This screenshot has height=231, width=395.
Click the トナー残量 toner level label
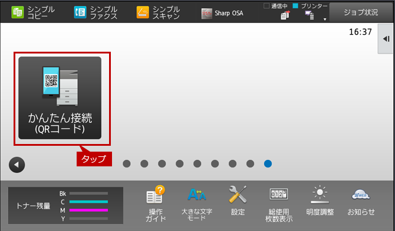pyautogui.click(x=33, y=206)
